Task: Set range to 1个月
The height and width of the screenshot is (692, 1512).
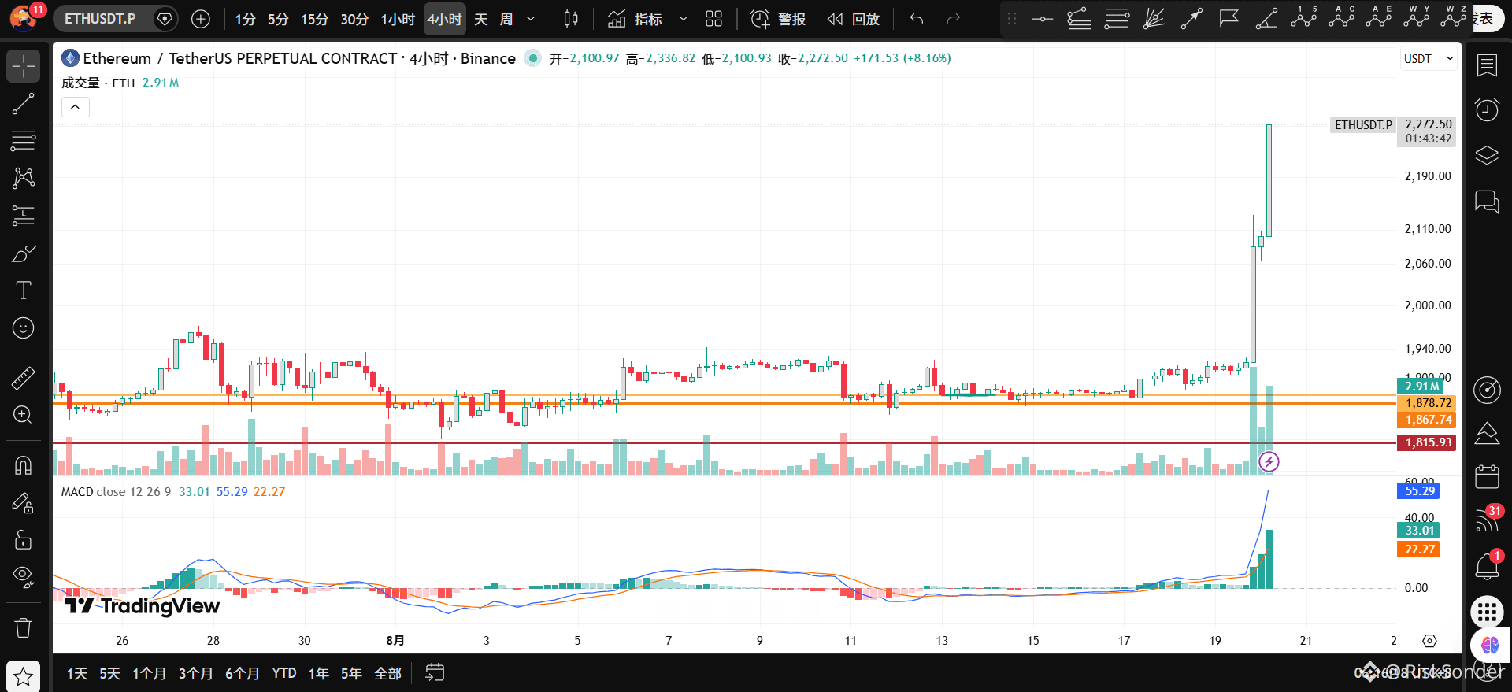Action: pyautogui.click(x=150, y=674)
